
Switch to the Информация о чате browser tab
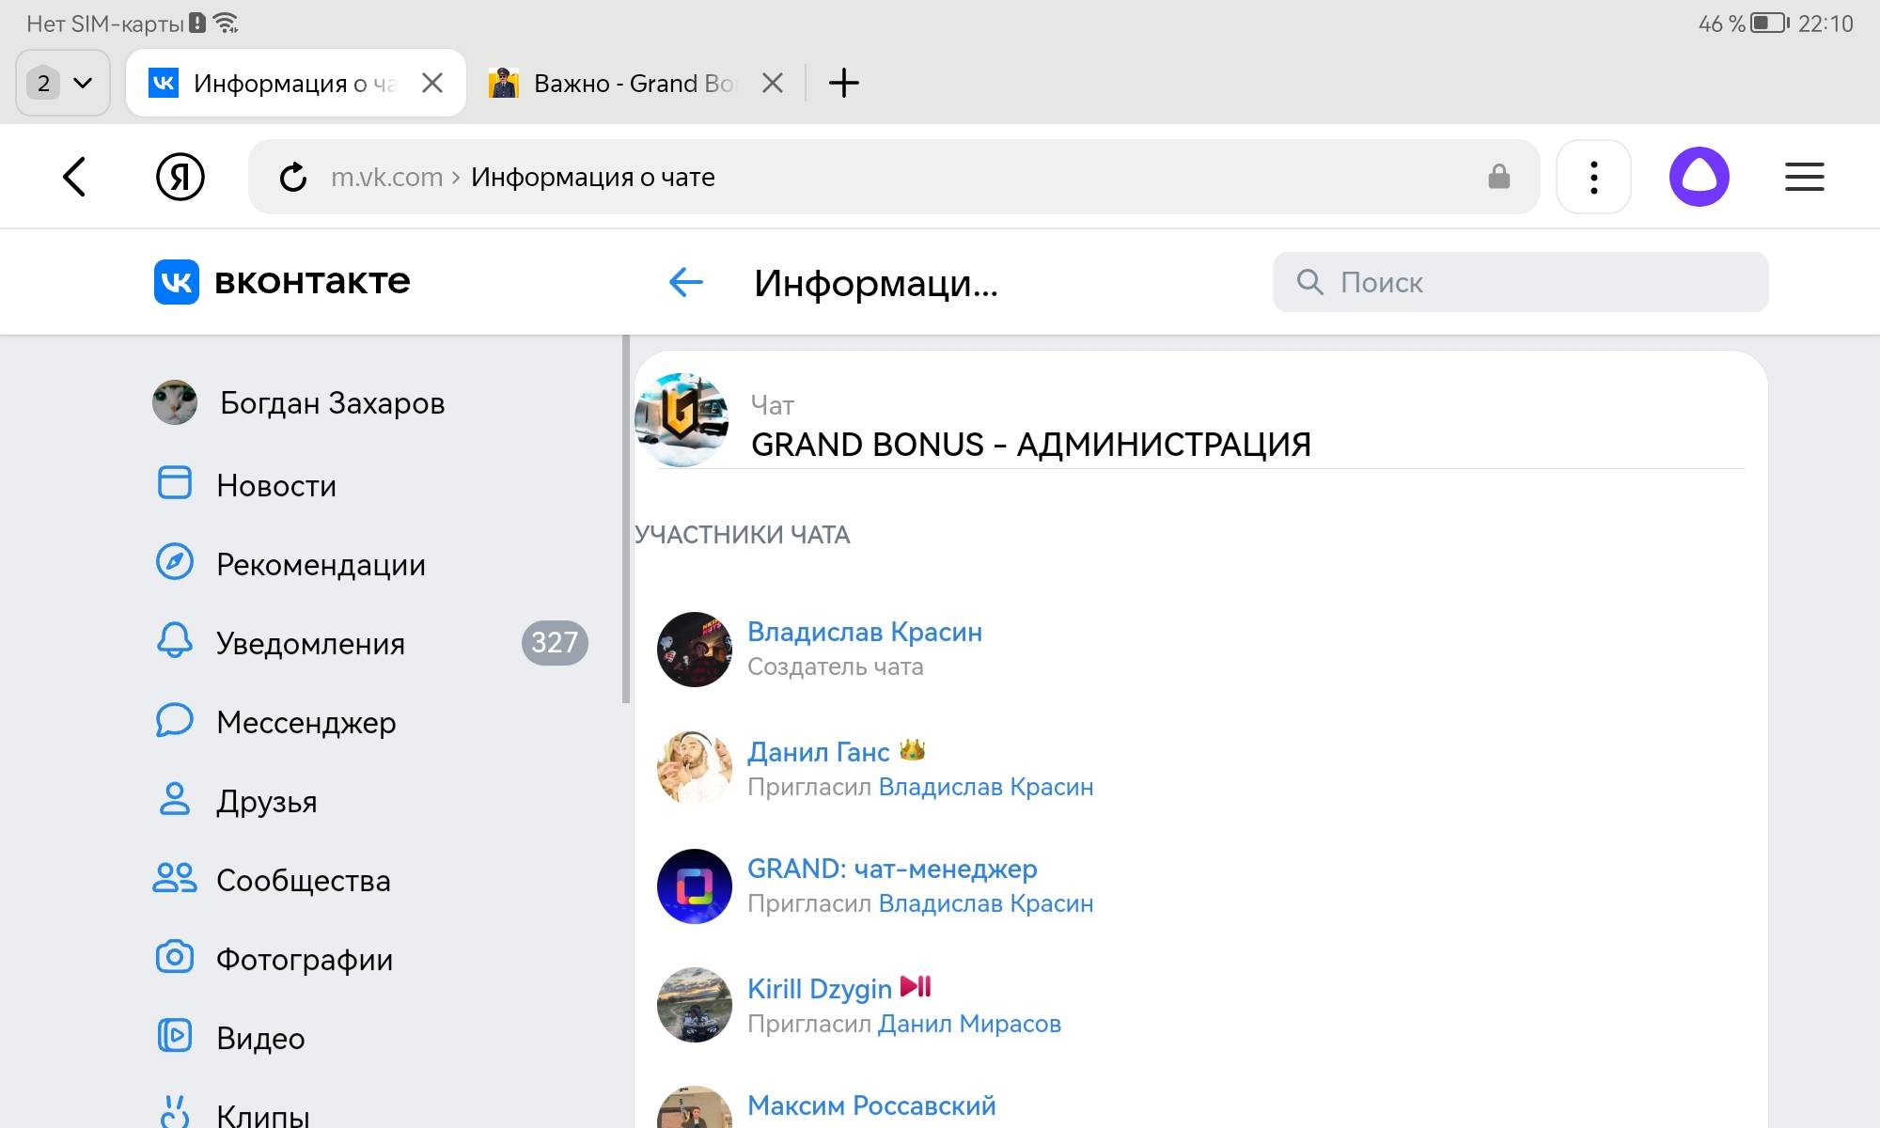(x=295, y=83)
